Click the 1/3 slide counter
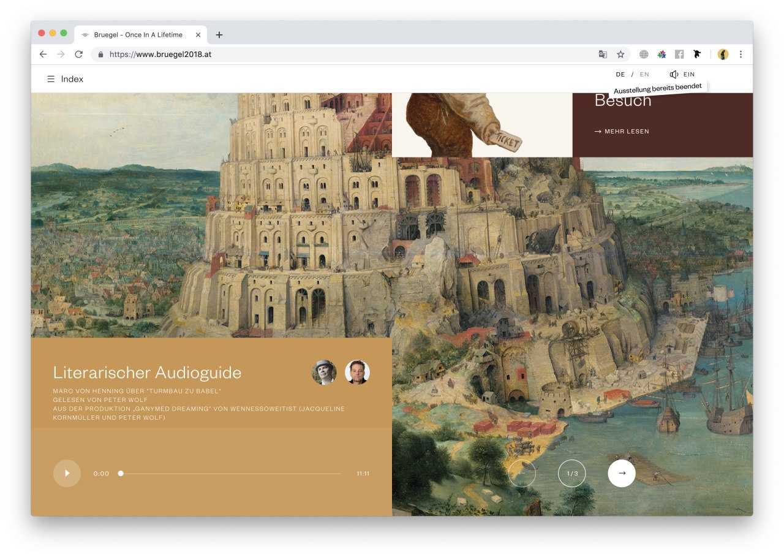Screen dimensions: 784x557 572,473
